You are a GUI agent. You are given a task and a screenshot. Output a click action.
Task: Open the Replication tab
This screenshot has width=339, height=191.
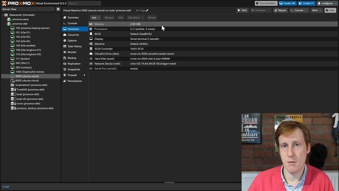75,64
